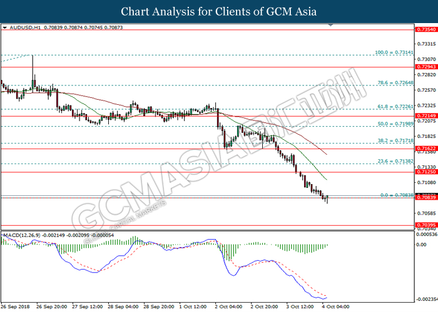
Task: Click the 2 Oct 04:00 time label
Action: click(x=228, y=307)
